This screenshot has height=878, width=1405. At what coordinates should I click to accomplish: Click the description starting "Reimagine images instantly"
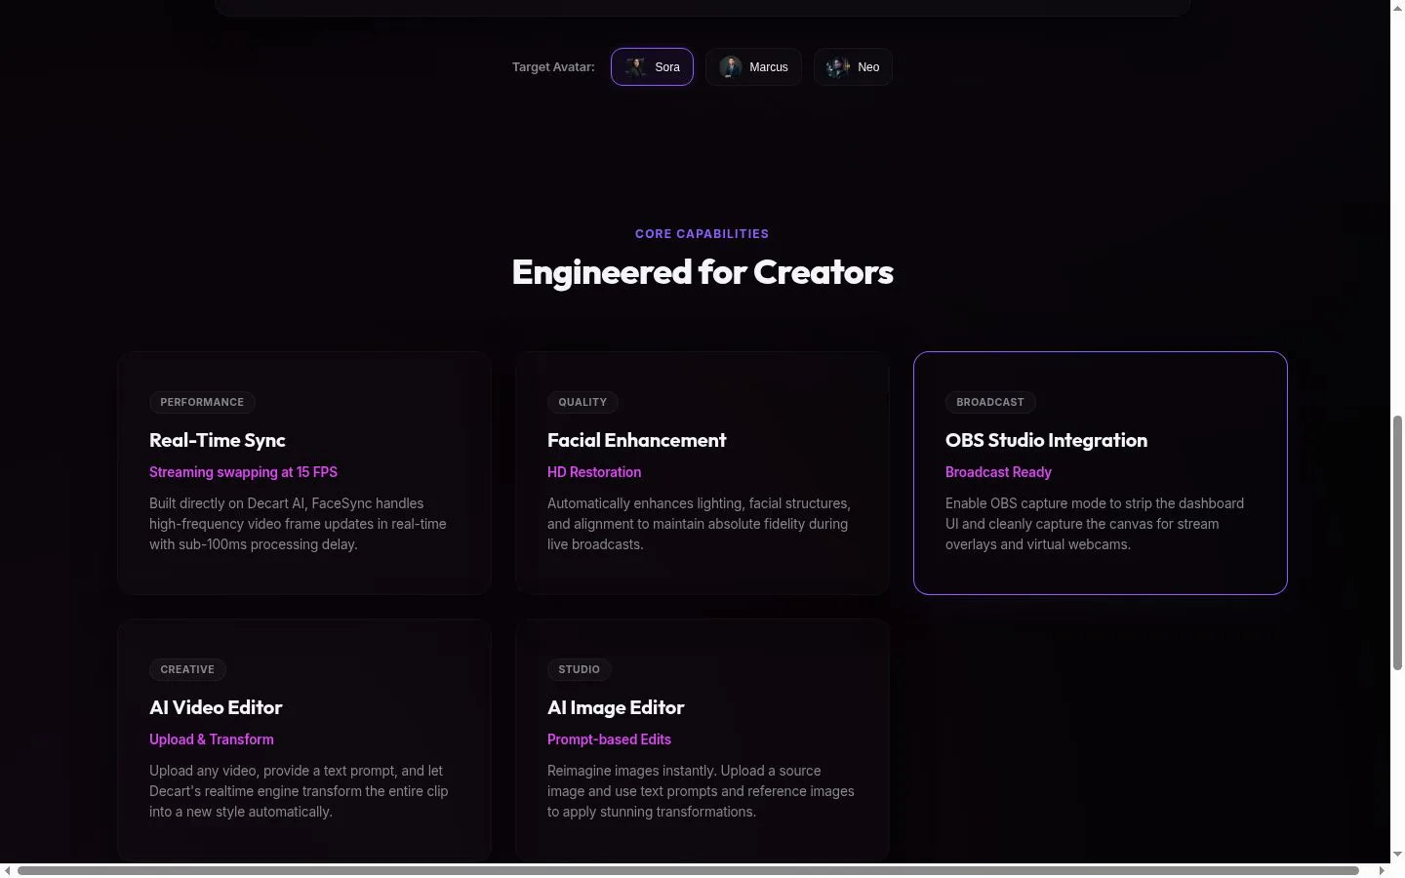[701, 791]
